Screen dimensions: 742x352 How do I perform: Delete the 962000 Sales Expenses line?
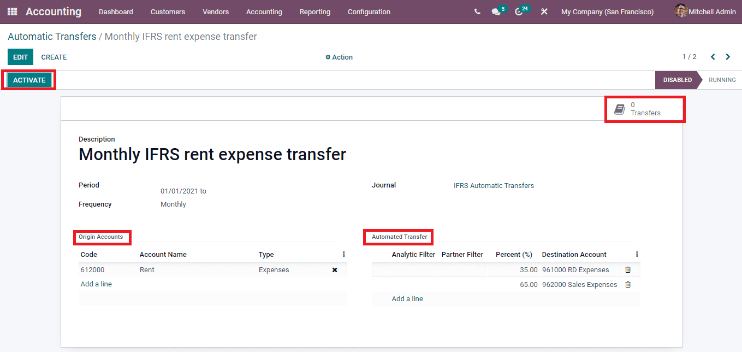pos(627,284)
